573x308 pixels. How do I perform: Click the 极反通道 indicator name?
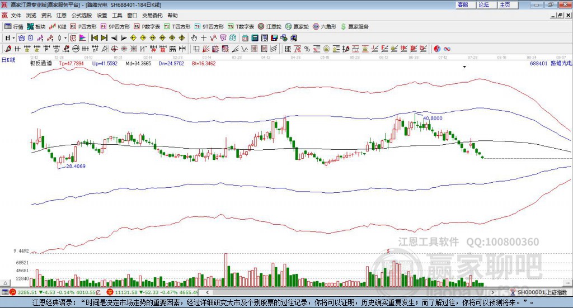point(41,64)
